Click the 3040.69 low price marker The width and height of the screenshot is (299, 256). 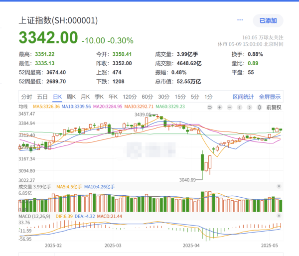pyautogui.click(x=187, y=180)
